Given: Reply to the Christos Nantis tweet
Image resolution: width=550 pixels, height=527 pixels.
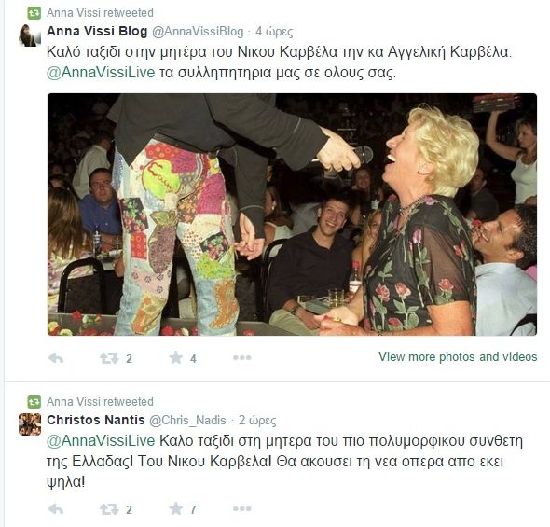Looking at the screenshot, I should tap(56, 509).
